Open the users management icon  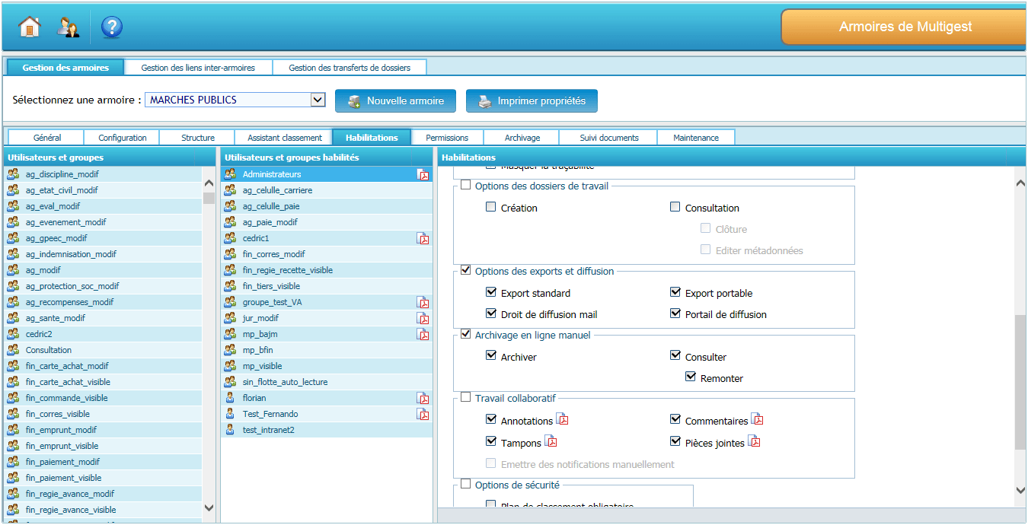(x=69, y=27)
